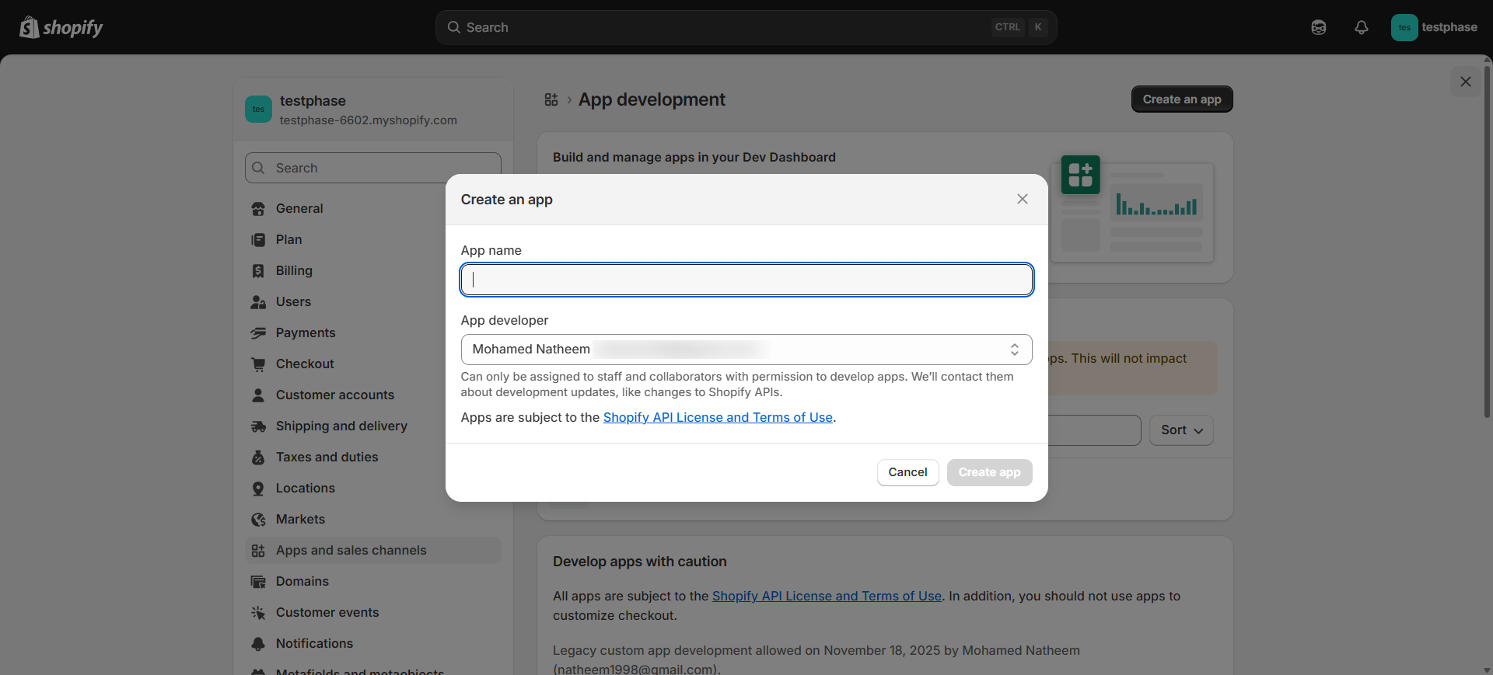Screen dimensions: 1493x675
Task: Click the top global Search bar
Action: [x=745, y=27]
